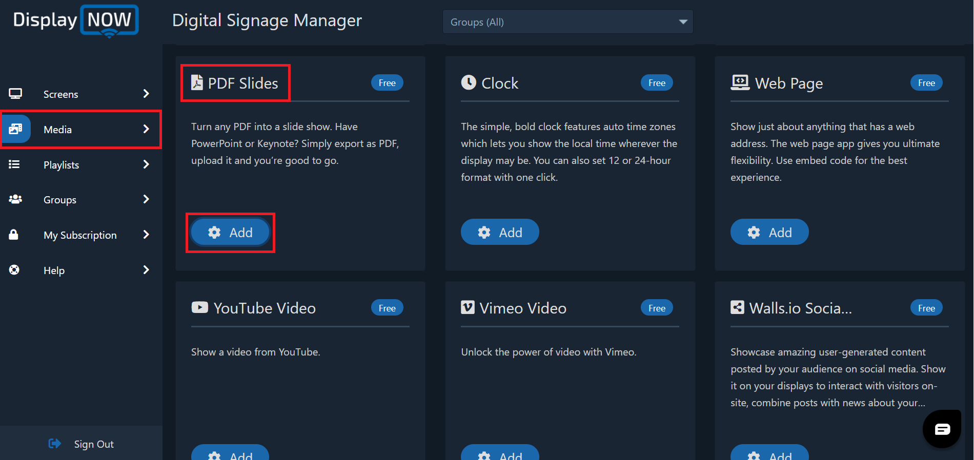
Task: Expand the Playlists menu chevron
Action: [x=146, y=164]
